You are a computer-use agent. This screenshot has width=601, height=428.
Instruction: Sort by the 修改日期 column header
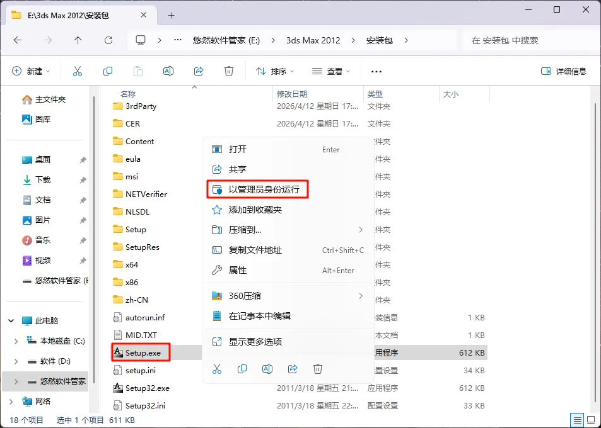[292, 94]
